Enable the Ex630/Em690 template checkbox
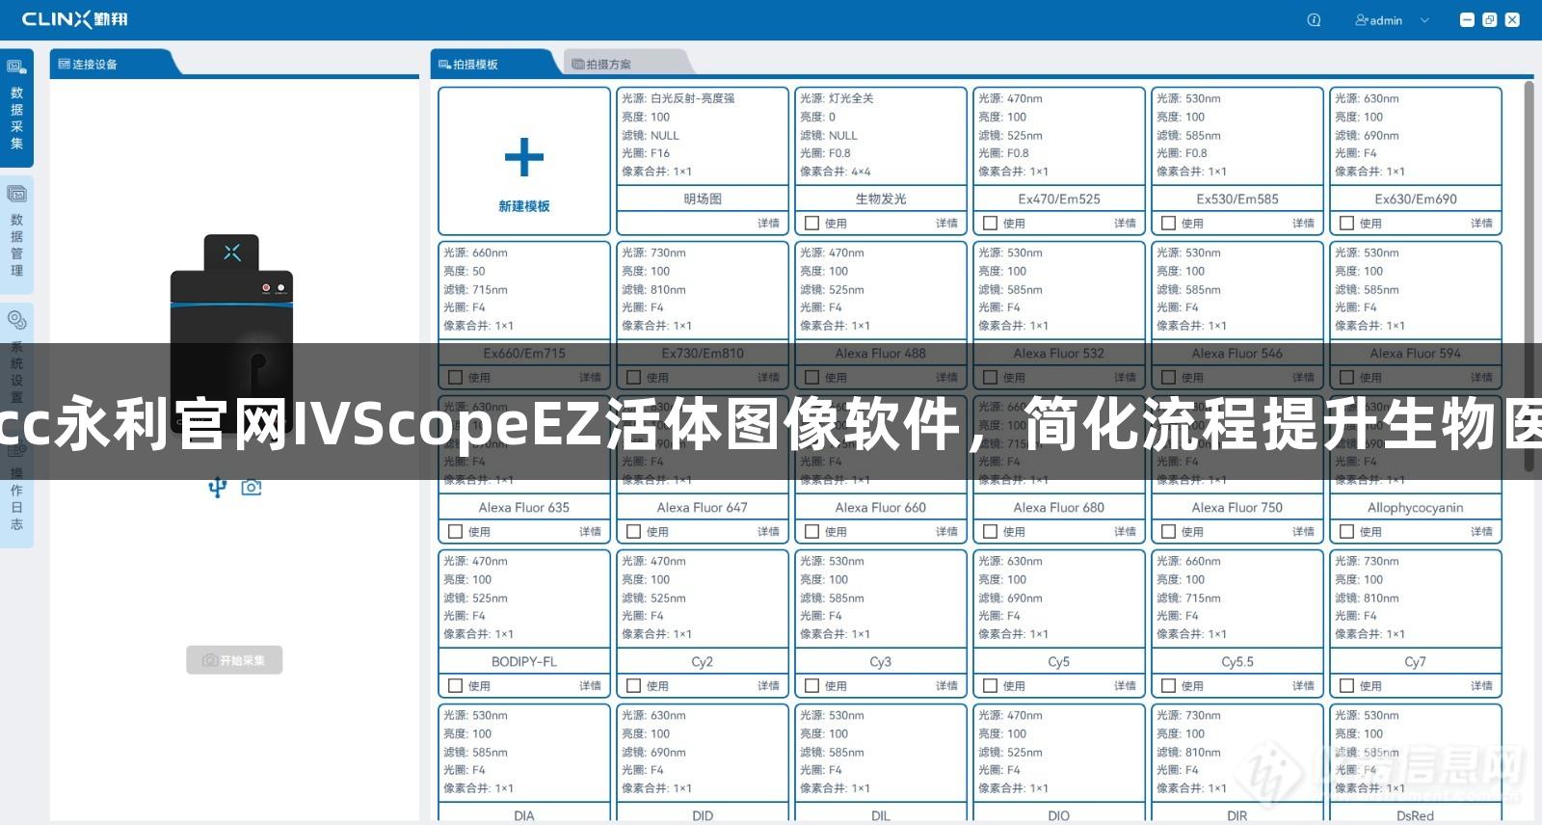 click(1347, 224)
